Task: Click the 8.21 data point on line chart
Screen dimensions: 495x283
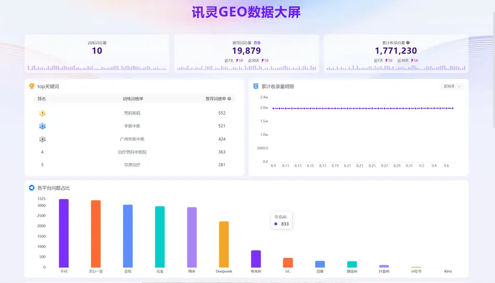Action: click(x=347, y=108)
